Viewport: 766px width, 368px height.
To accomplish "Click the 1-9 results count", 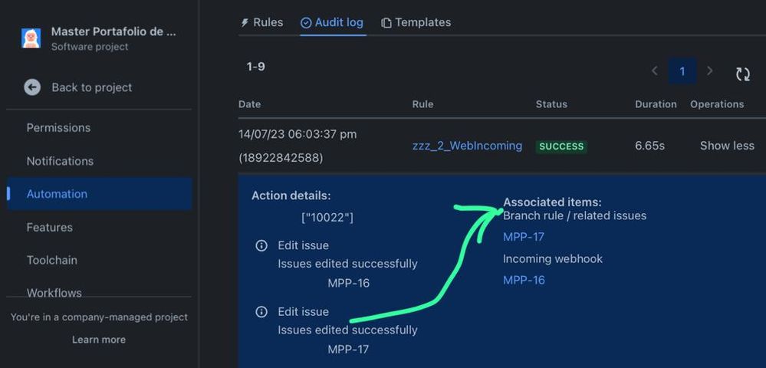I will (256, 67).
